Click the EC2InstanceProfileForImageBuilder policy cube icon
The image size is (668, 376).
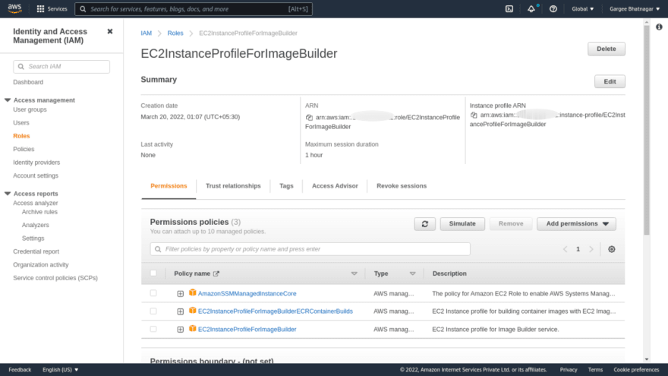(x=193, y=329)
